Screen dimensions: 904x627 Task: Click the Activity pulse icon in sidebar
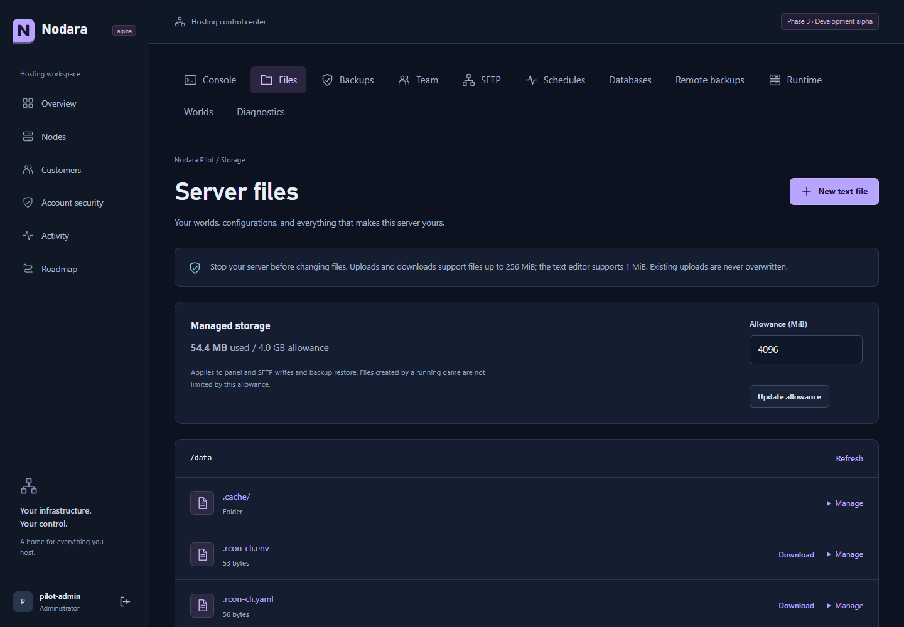28,236
